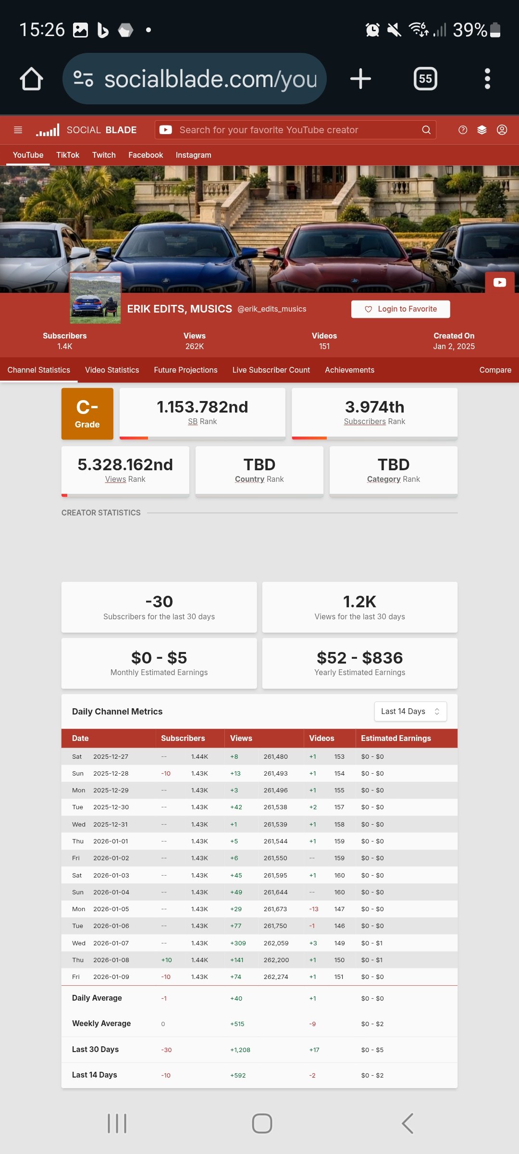This screenshot has width=519, height=1154.
Task: Click the ERIK EDITS channel avatar
Action: [x=95, y=298]
